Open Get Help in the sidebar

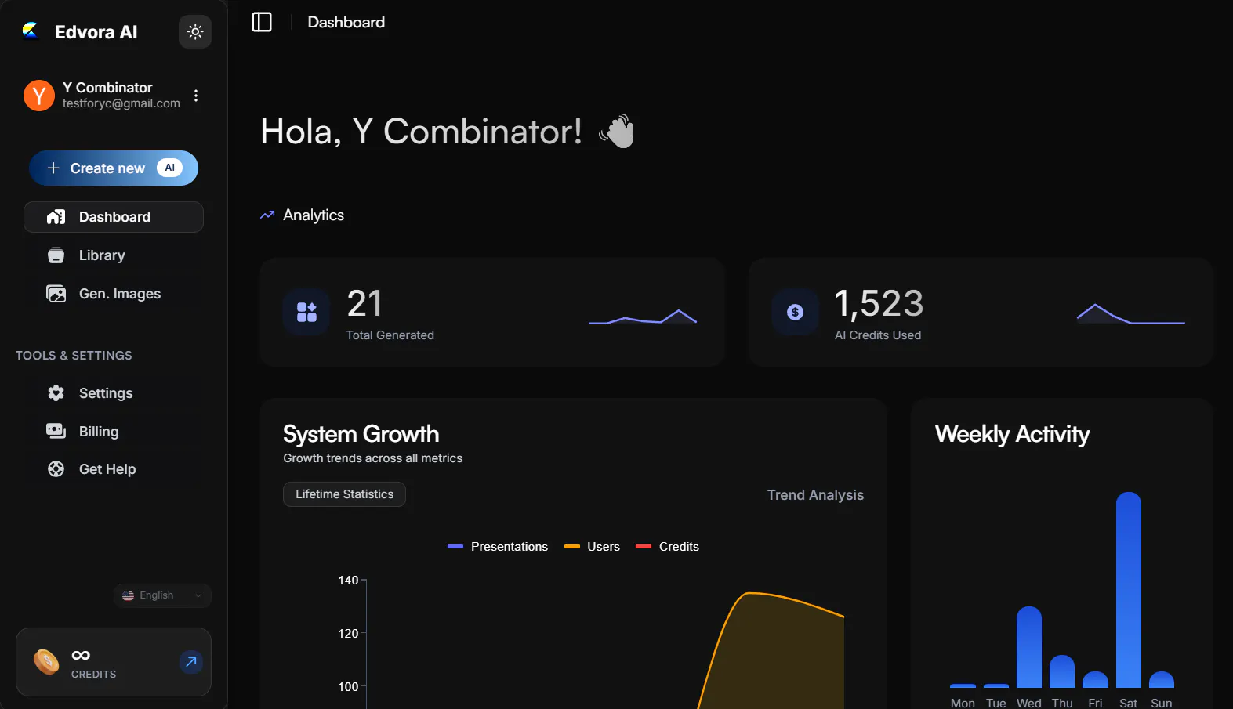click(114, 469)
